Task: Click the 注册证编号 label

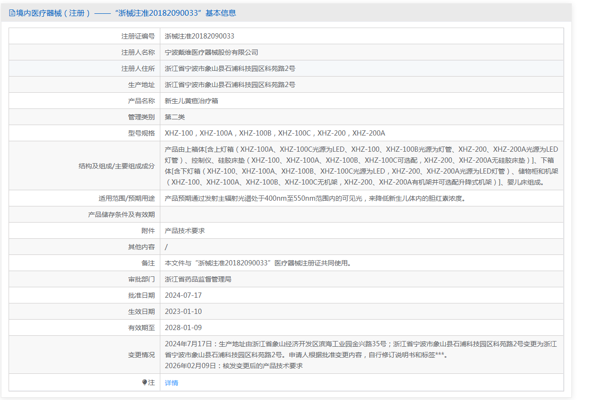Action: point(138,36)
